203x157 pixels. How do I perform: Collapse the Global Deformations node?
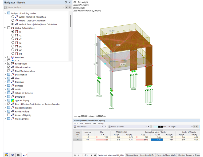point(5,28)
